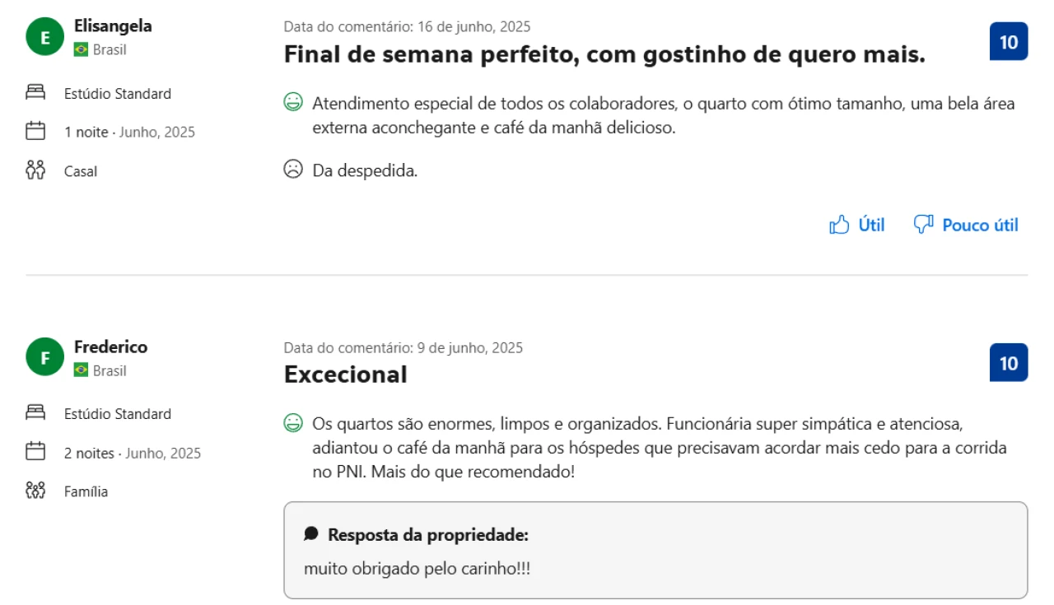Image resolution: width=1054 pixels, height=605 pixels.
Task: Click the speech bubble icon in property response
Action: [310, 534]
